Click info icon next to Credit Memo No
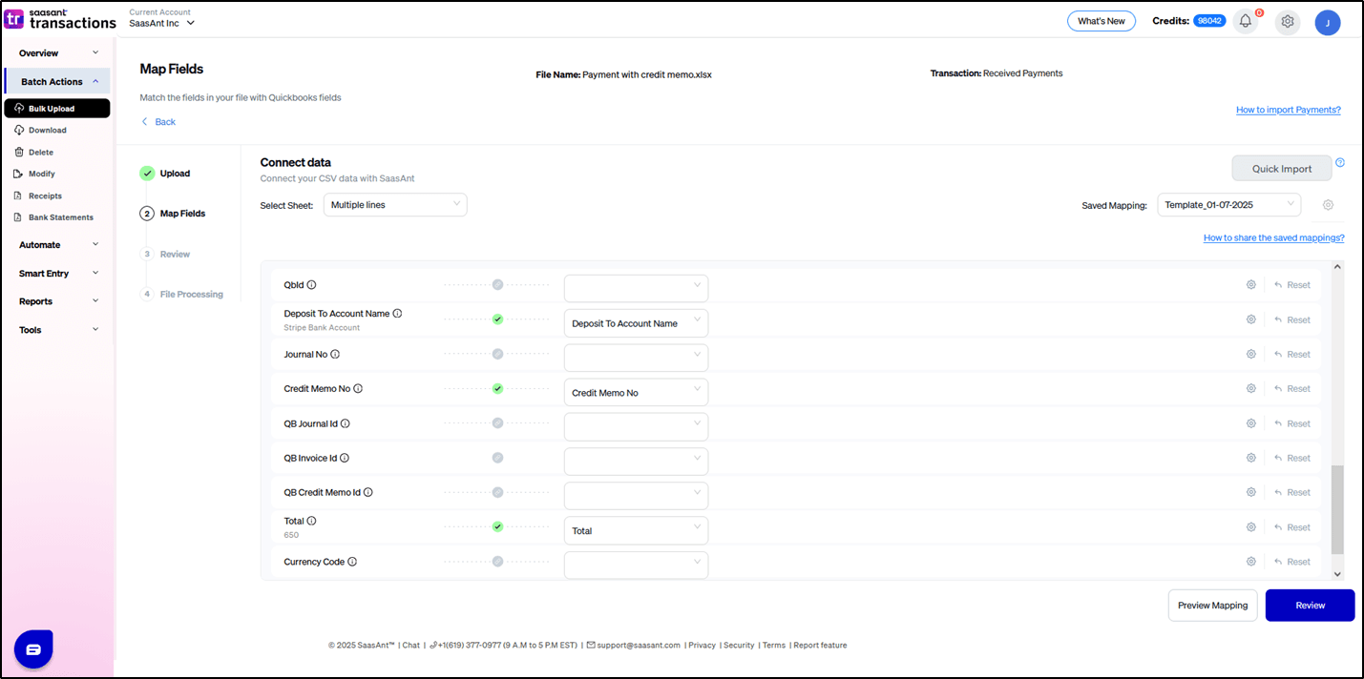This screenshot has height=679, width=1364. (x=358, y=389)
